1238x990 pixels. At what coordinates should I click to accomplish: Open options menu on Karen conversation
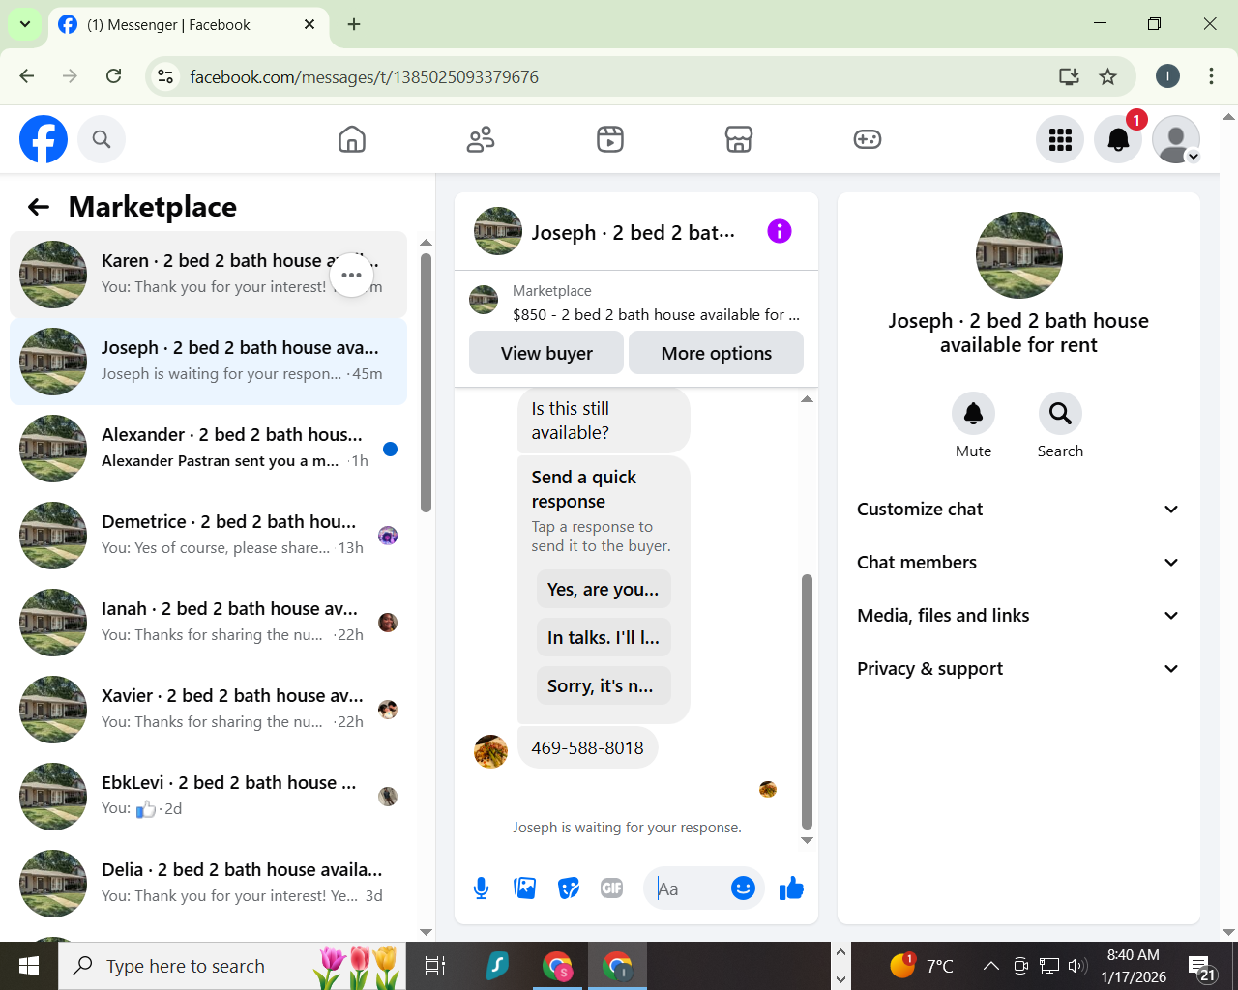coord(351,275)
